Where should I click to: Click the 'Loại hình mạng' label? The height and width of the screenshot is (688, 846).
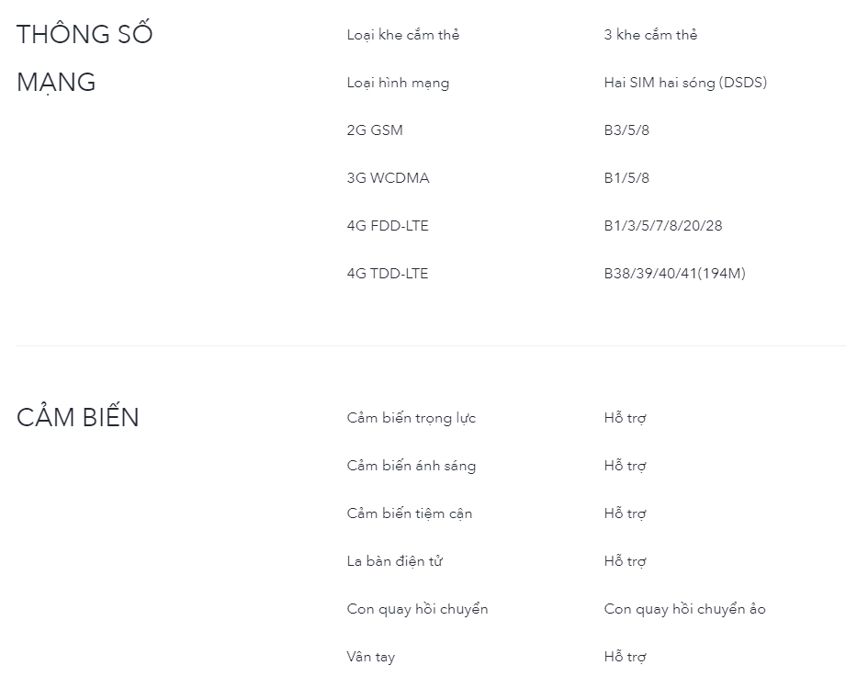[x=398, y=83]
